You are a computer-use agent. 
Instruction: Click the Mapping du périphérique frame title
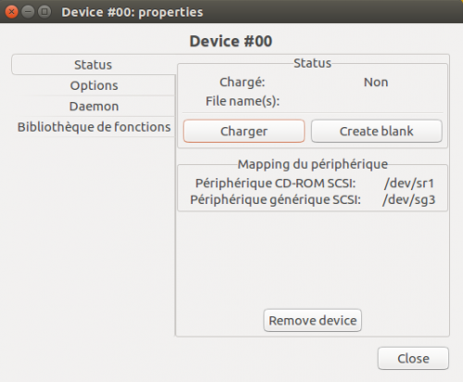(313, 164)
